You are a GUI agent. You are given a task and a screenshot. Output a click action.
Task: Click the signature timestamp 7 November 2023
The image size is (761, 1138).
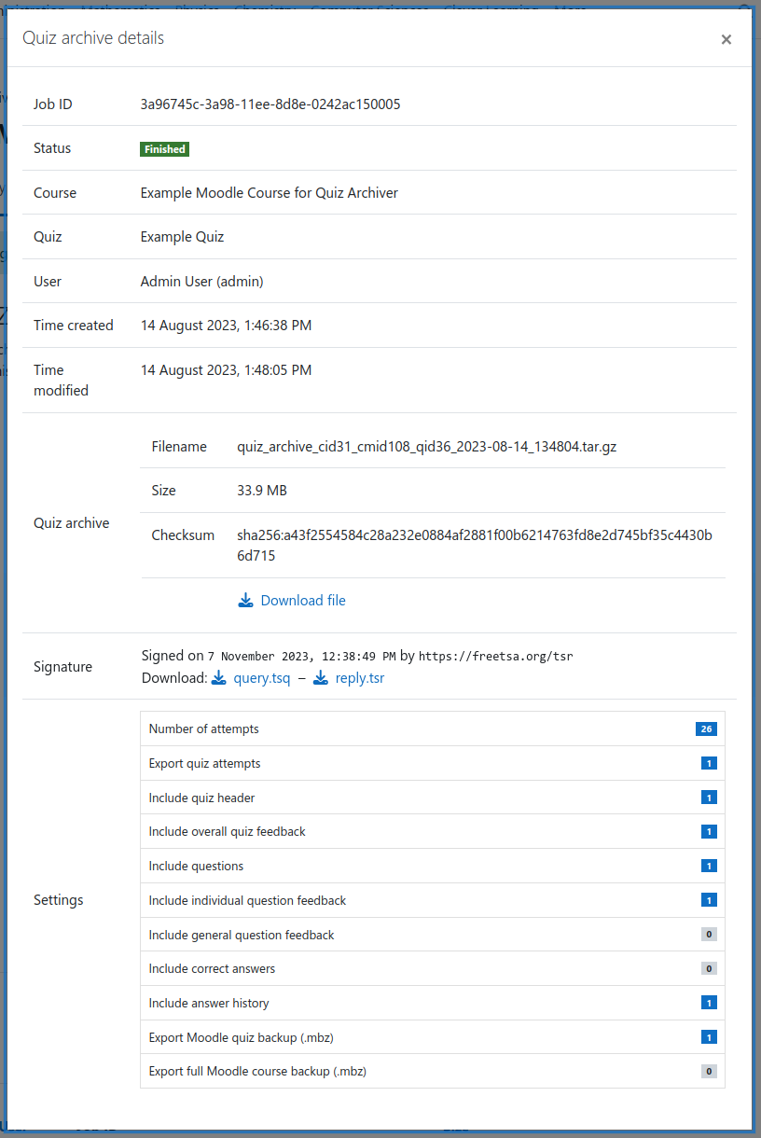[x=301, y=657]
